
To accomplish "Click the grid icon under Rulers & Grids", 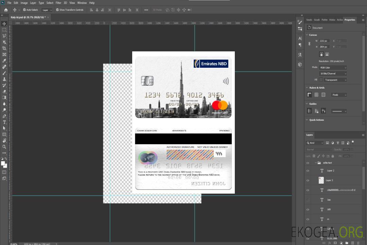I will point(316,95).
